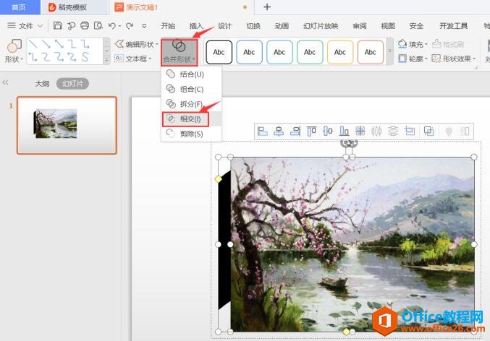Open the 文本框 text box dropdown
Viewport: 490px width, 341px height.
(134, 59)
